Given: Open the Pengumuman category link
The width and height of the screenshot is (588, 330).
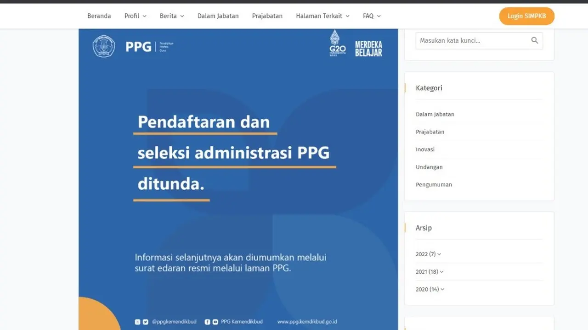Looking at the screenshot, I should pos(434,184).
